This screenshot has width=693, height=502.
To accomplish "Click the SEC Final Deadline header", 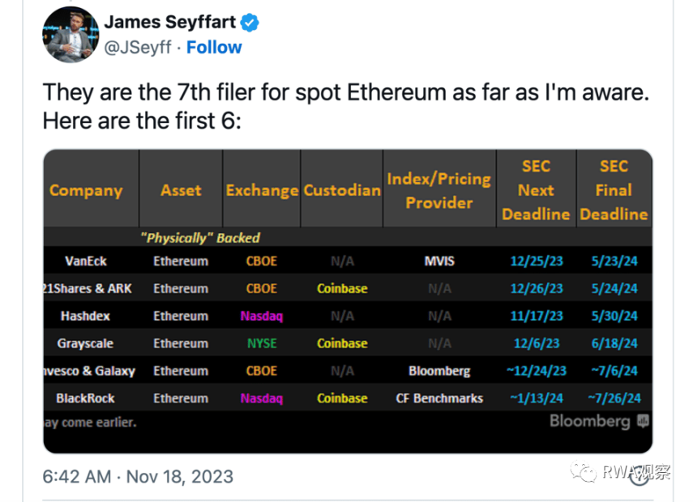I will tap(614, 190).
